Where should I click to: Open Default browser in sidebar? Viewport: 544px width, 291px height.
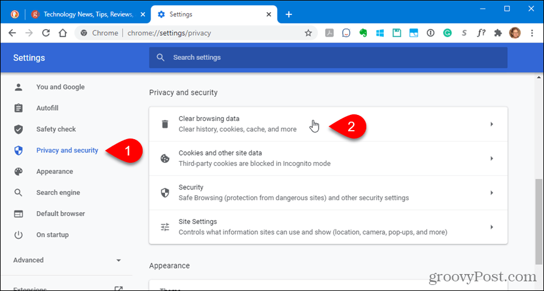[x=60, y=214]
